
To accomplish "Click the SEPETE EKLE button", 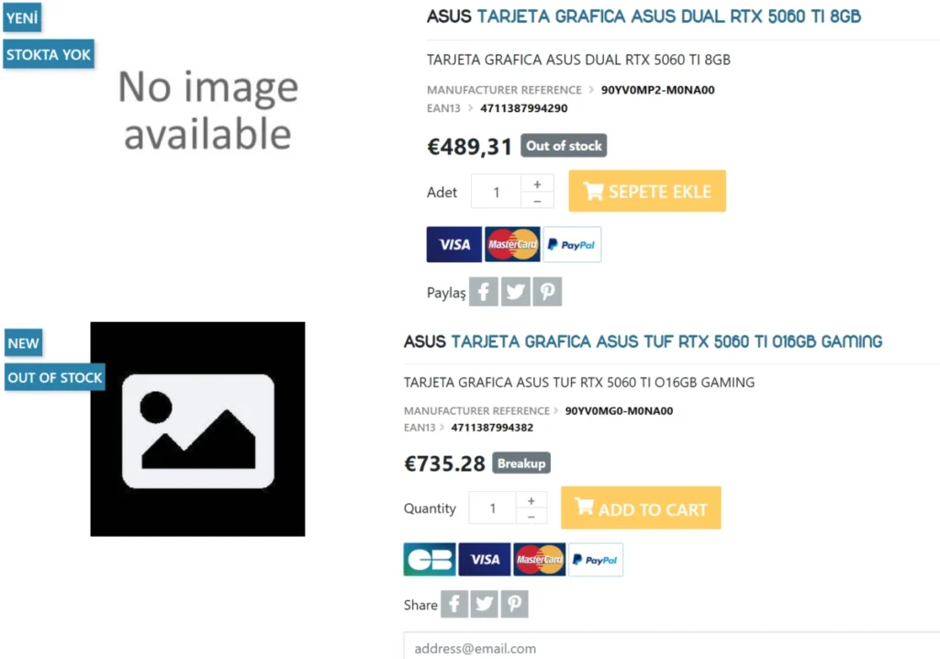I will pyautogui.click(x=647, y=191).
